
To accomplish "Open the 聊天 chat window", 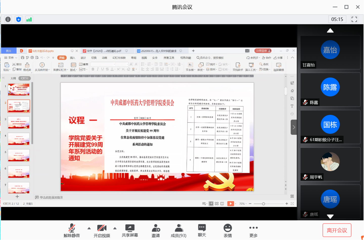I will click(x=202, y=230).
